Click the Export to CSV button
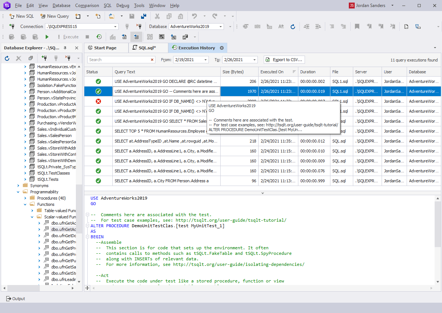The height and width of the screenshot is (313, 442). (x=284, y=60)
